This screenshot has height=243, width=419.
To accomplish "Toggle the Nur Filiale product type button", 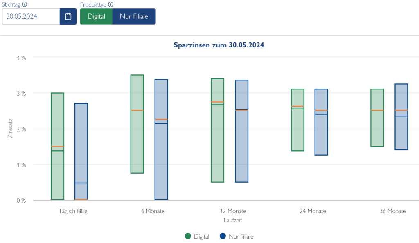I will 134,16.
